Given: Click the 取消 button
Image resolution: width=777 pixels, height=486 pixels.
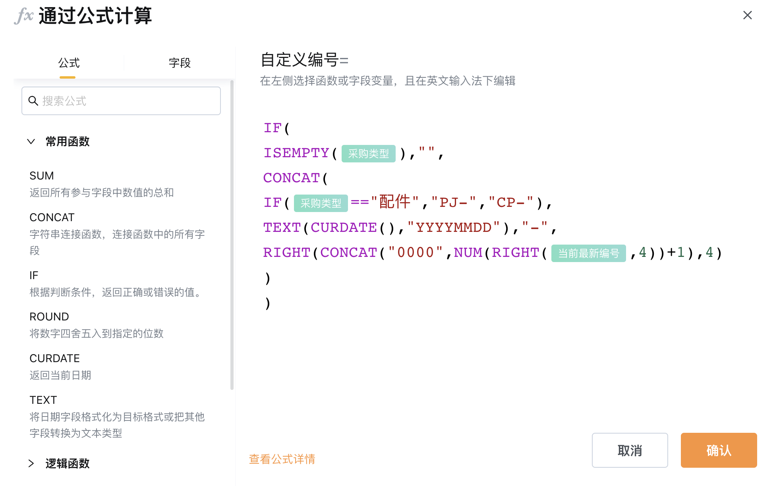Looking at the screenshot, I should pos(630,450).
